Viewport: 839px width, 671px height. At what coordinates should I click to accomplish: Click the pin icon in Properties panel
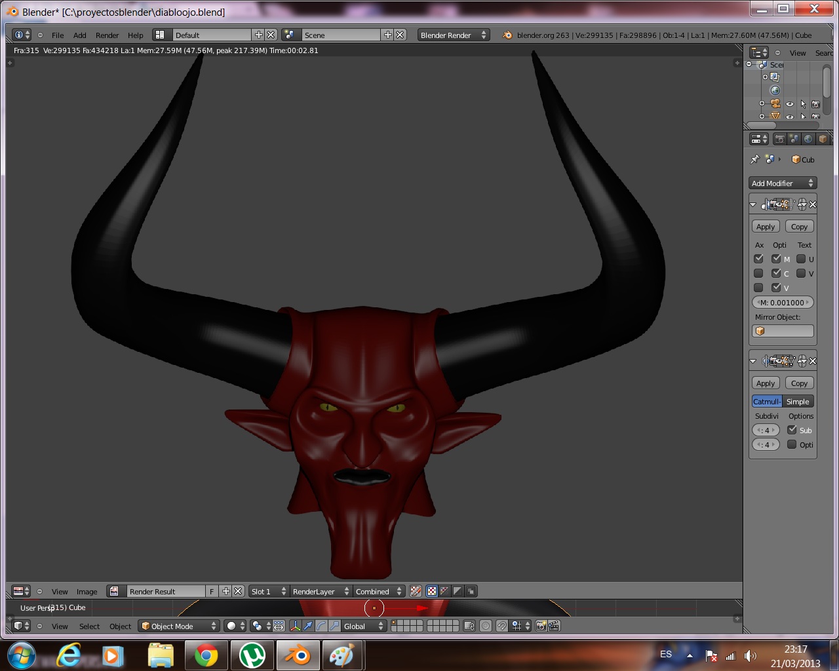pos(755,159)
